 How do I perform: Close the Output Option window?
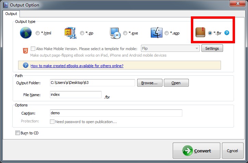237,3
